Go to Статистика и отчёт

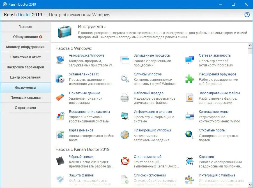coord(25,57)
